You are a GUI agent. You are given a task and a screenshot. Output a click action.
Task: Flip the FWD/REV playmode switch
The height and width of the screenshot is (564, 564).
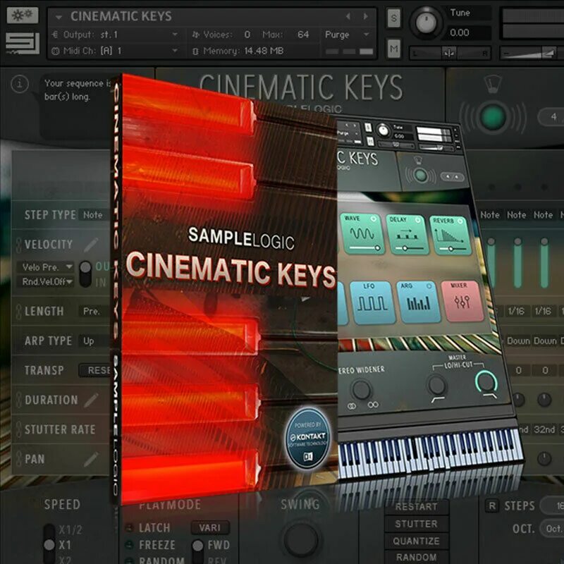pyautogui.click(x=197, y=551)
